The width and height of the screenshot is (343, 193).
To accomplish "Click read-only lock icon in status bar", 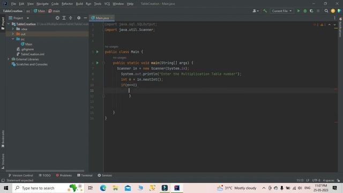I will pos(339,180).
